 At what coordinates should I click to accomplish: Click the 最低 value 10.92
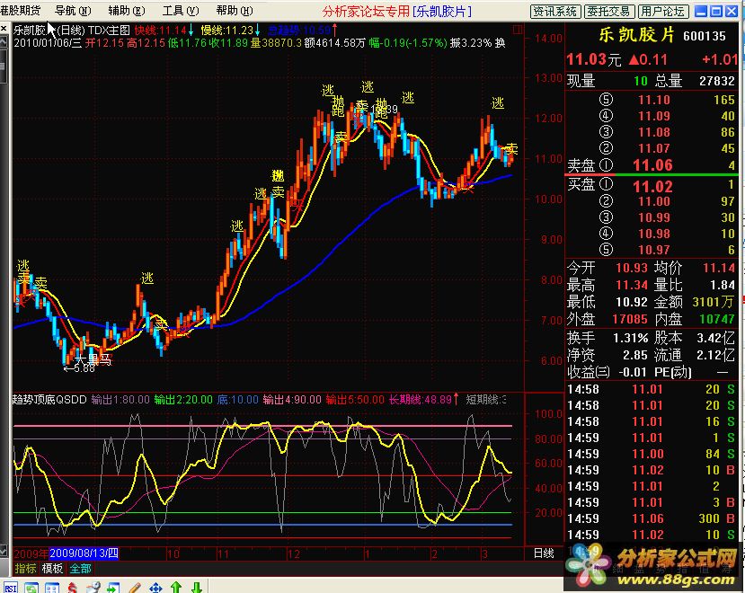(x=632, y=302)
